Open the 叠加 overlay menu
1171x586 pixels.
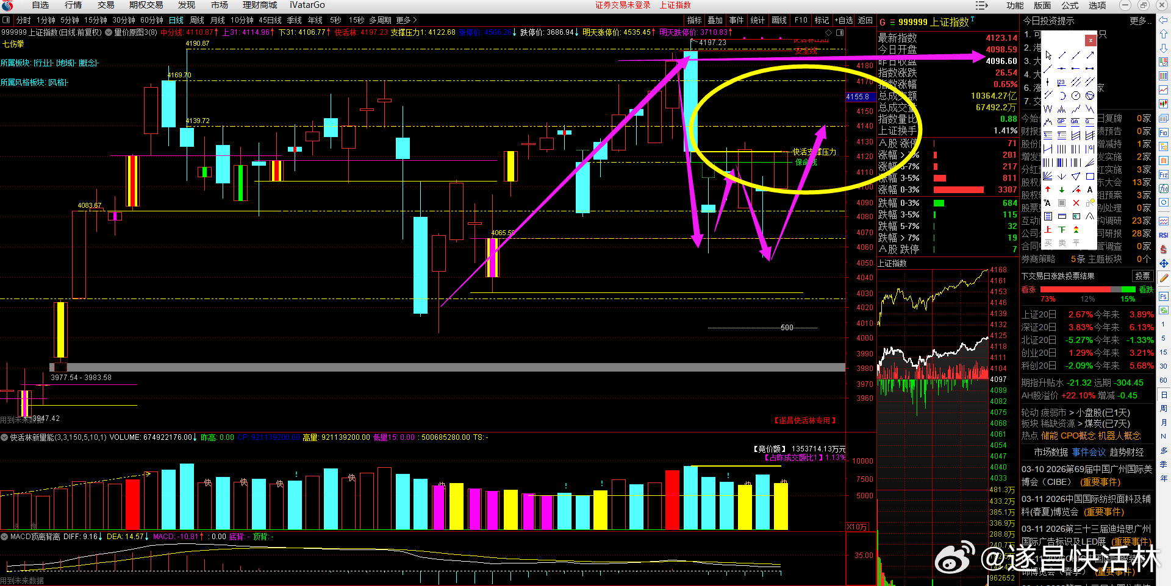(x=715, y=20)
